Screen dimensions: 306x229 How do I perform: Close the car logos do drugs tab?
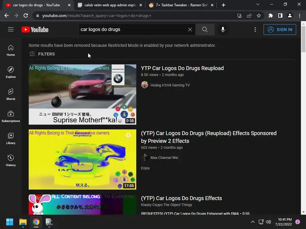tap(69, 5)
